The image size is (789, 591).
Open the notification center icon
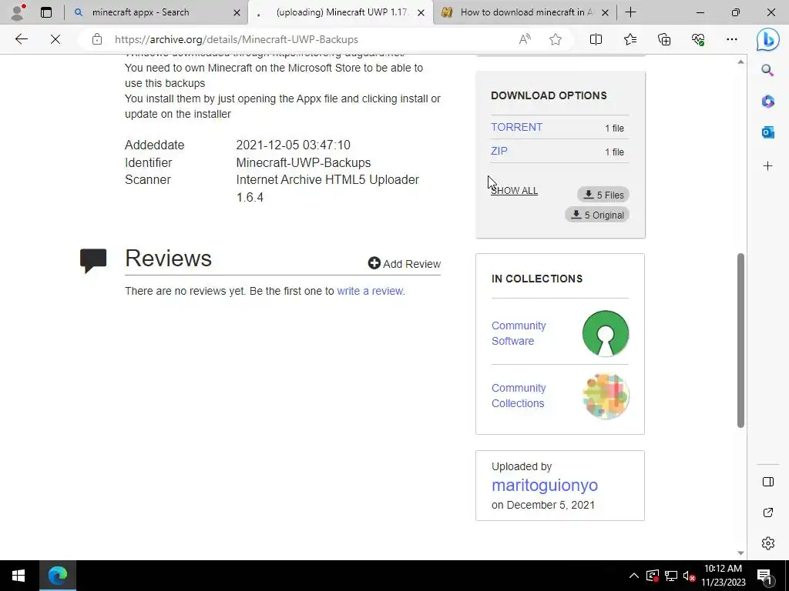coord(764,576)
